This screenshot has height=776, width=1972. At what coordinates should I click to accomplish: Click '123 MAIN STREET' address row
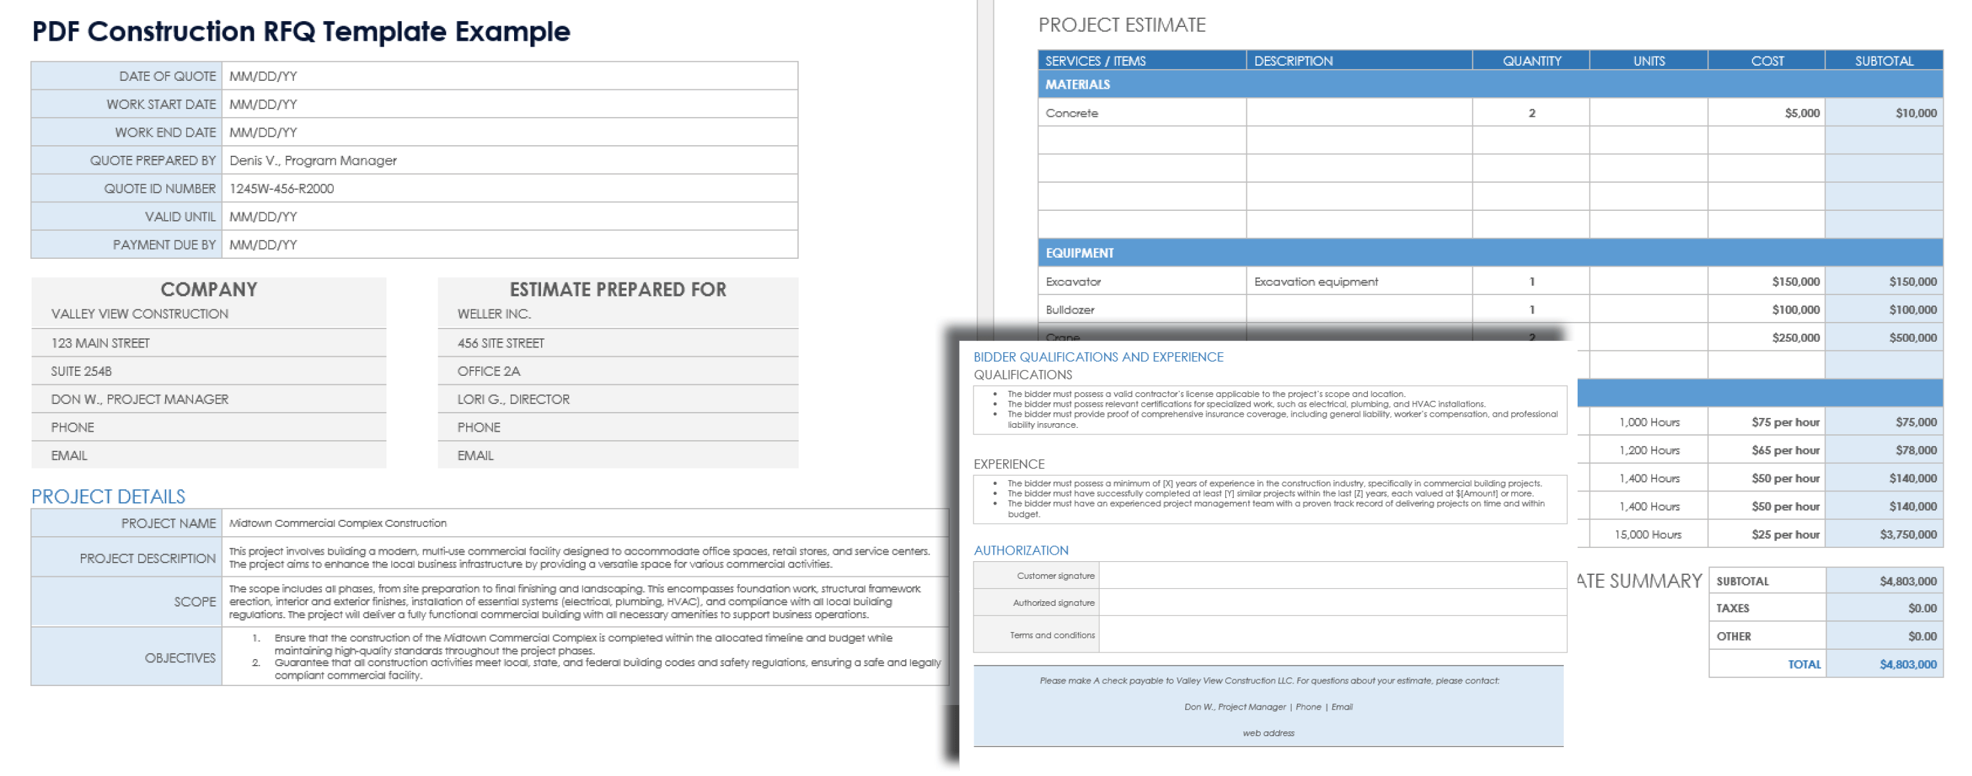[x=208, y=343]
